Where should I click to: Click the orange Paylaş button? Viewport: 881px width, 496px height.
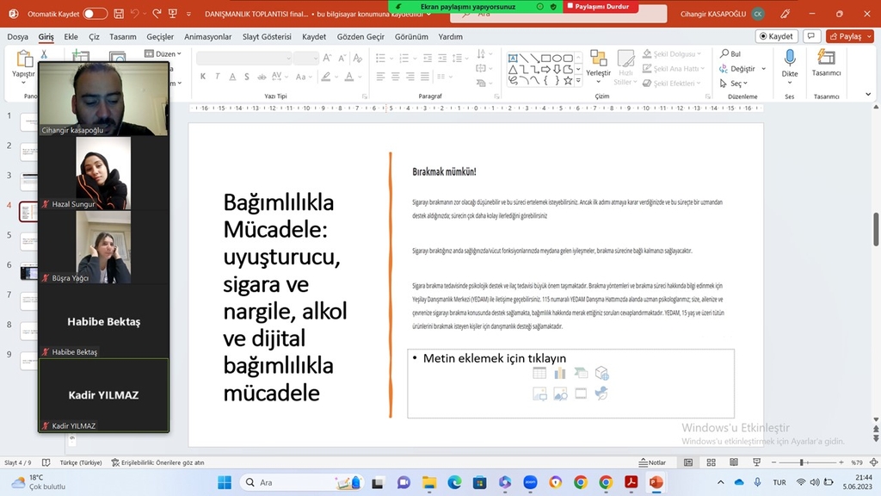coord(850,37)
